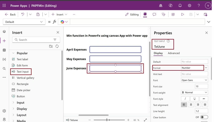Viewport: 214px width, 122px height.
Task: Open the Font dropdown Open Sans
Action: (194, 80)
